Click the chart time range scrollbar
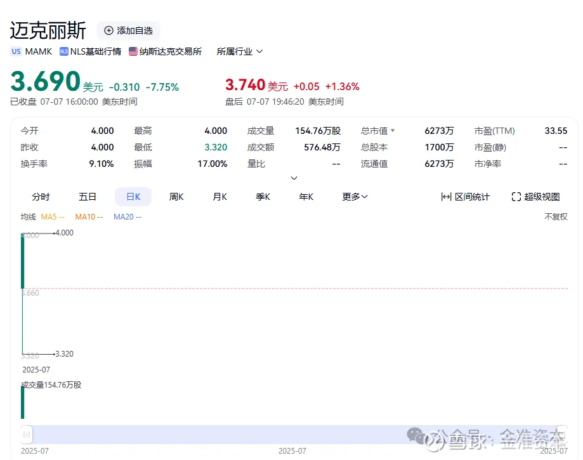Screen dimensions: 583x460 [294, 435]
